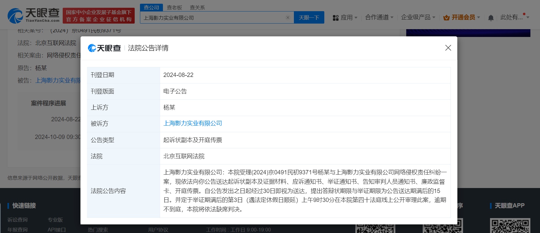This screenshot has height=233, width=540.
Task: Click the 天眼查APP QR code thumbnail
Action: 510,226
